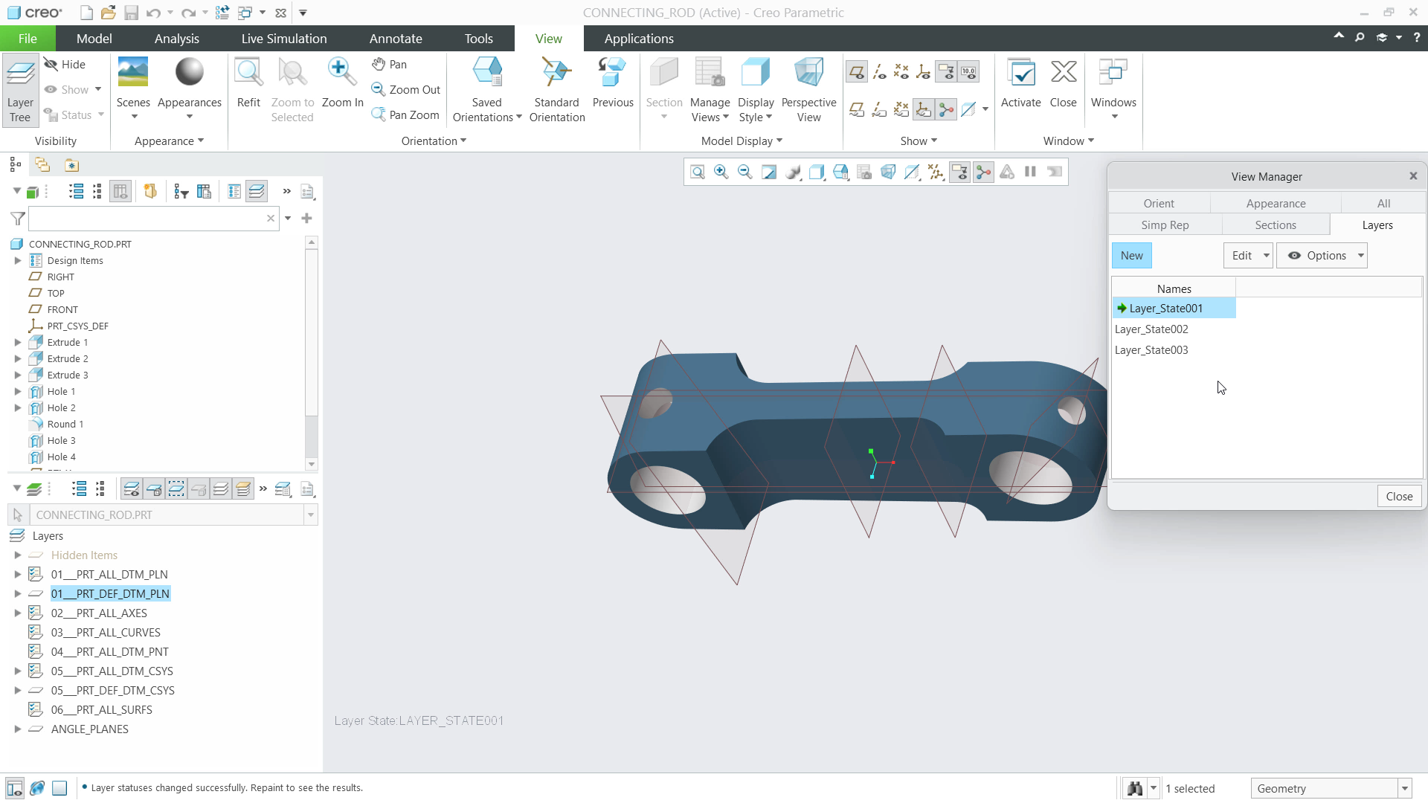Image resolution: width=1428 pixels, height=803 pixels.
Task: Refit the model in view
Action: 248,83
